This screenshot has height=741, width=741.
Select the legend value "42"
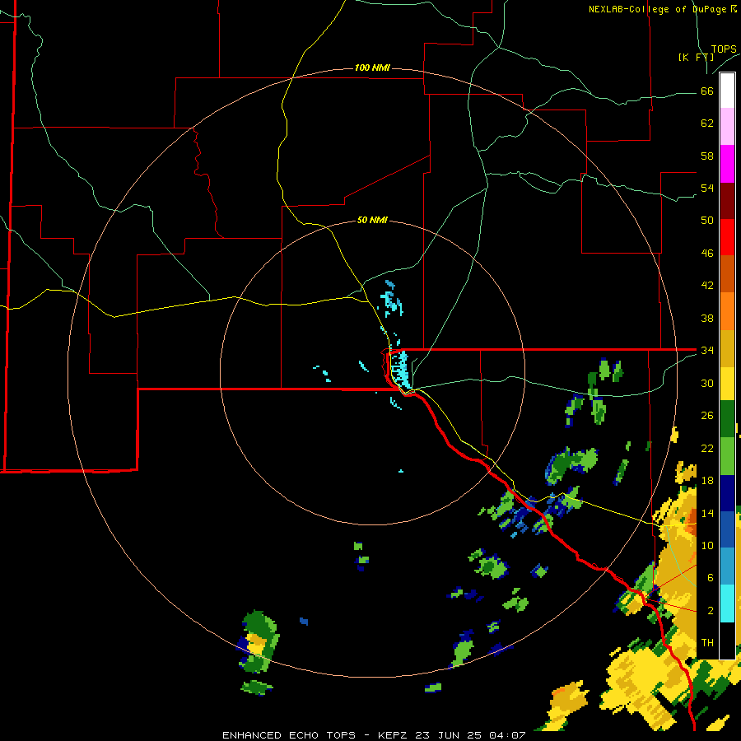(x=707, y=286)
